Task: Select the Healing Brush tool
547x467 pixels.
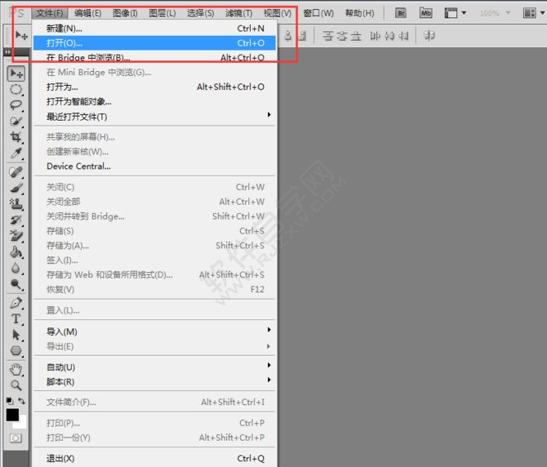Action: [x=16, y=172]
